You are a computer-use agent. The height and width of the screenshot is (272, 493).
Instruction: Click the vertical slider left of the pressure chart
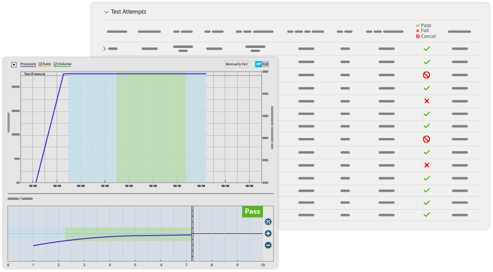(9, 122)
